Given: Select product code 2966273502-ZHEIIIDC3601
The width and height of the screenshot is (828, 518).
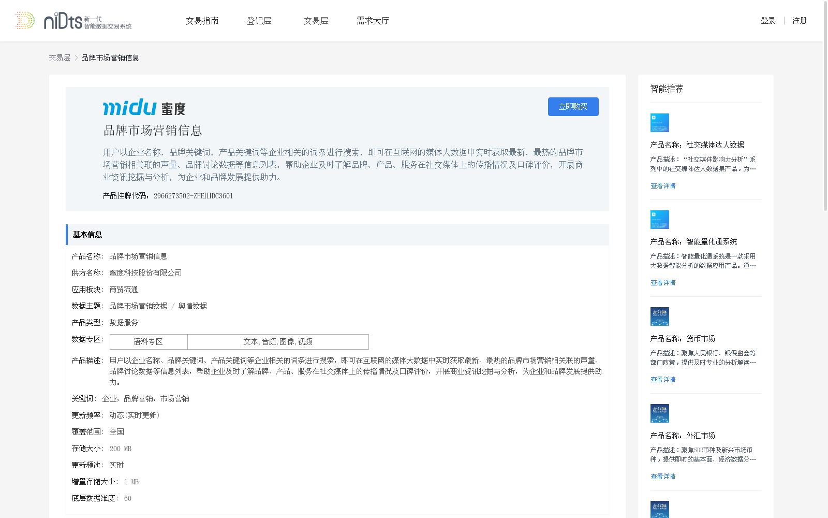Looking at the screenshot, I should point(194,196).
